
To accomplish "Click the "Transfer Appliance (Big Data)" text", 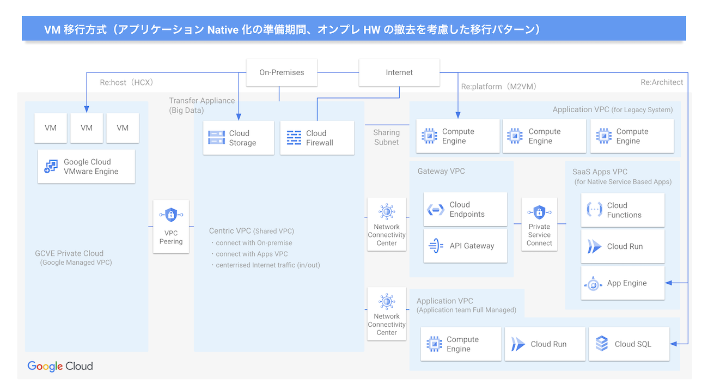I will (x=202, y=106).
